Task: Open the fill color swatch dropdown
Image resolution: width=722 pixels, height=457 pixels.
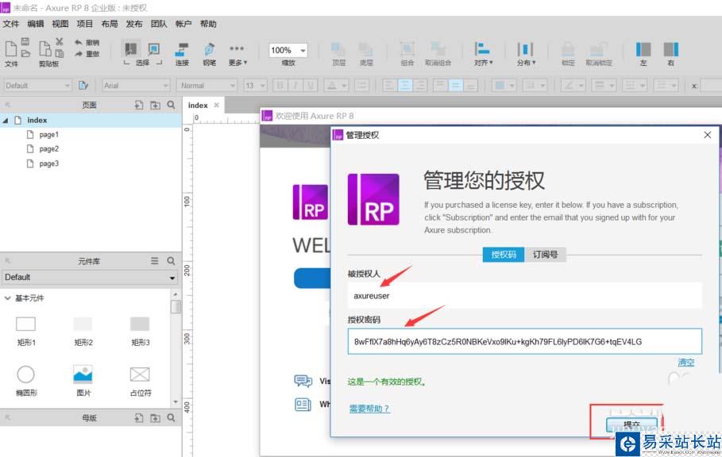Action: [x=504, y=86]
